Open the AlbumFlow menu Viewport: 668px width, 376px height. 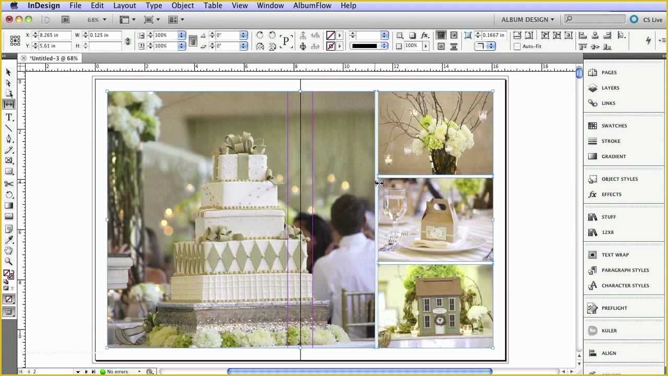[x=312, y=5]
